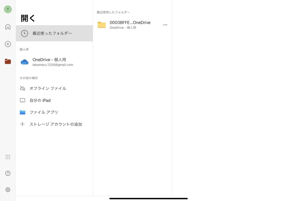The height and width of the screenshot is (201, 297).
Task: Open the Settings gear icon
Action: pyautogui.click(x=8, y=189)
